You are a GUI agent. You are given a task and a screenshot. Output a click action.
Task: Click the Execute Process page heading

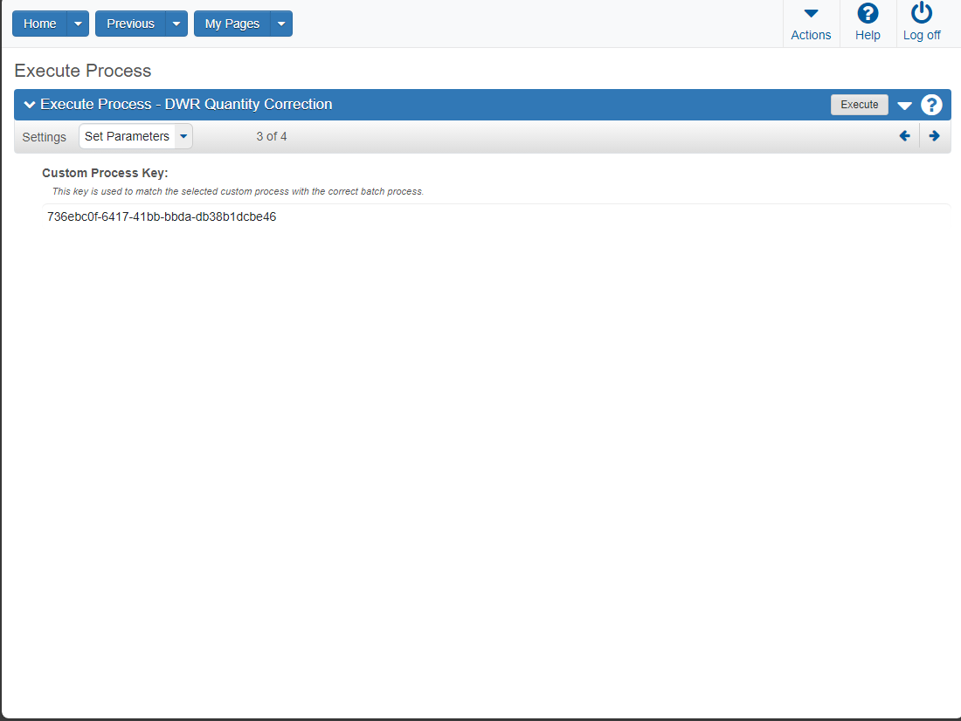pyautogui.click(x=83, y=71)
